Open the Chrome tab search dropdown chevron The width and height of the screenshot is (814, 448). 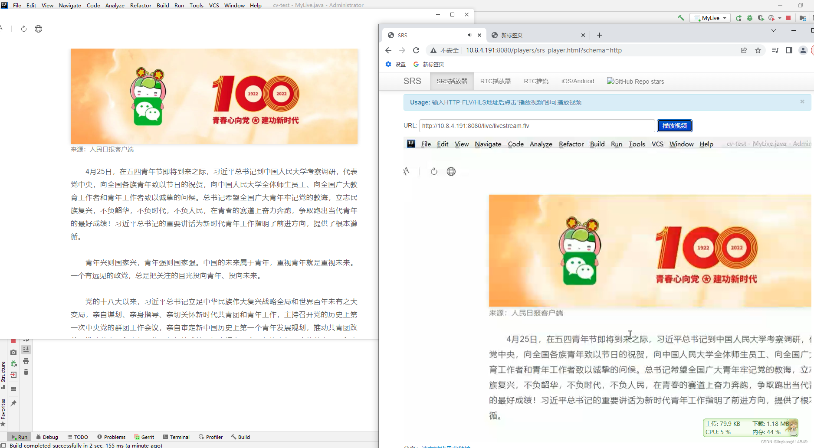coord(773,30)
